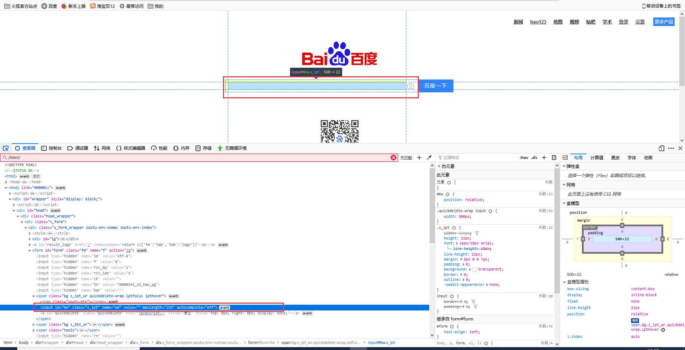Open the 样式编辑器 style editor tab
Screen dimensions: 685x350
[131, 148]
